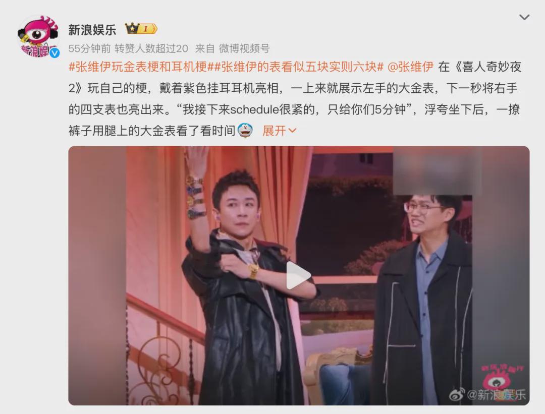Click the Weibo logo beside video watermark

[x=457, y=394]
